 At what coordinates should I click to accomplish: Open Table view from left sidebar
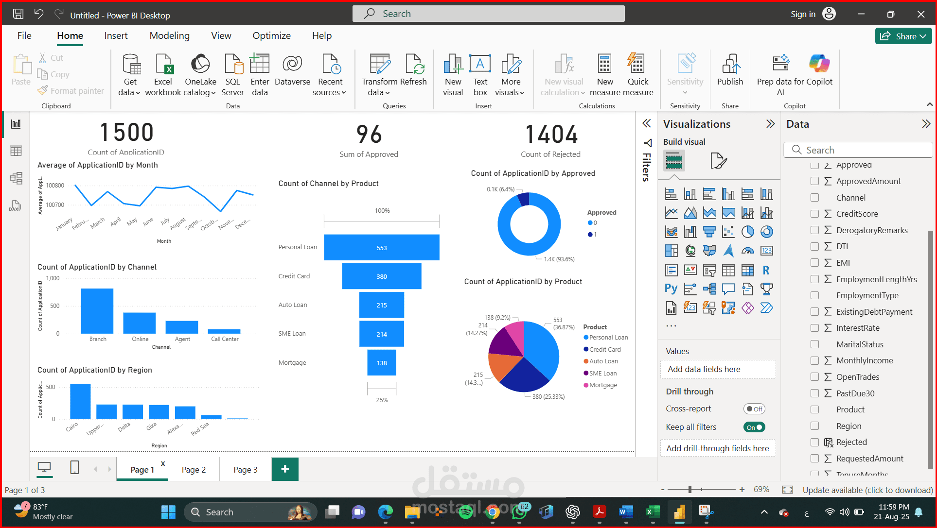click(x=16, y=151)
